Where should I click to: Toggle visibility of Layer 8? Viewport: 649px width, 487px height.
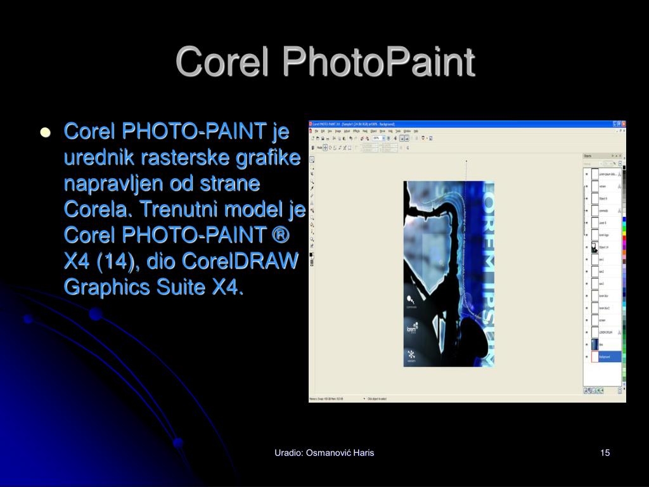[x=586, y=223]
